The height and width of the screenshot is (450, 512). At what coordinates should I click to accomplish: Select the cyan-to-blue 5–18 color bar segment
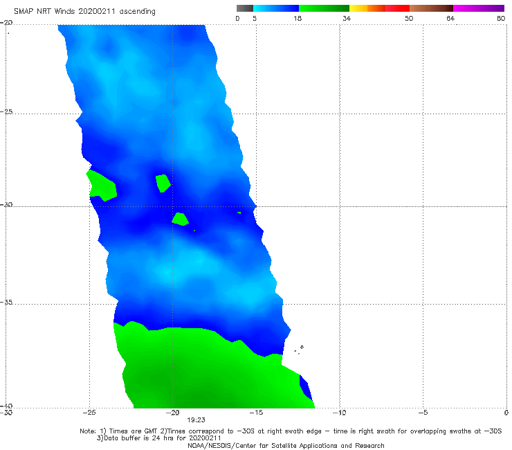[x=276, y=8]
